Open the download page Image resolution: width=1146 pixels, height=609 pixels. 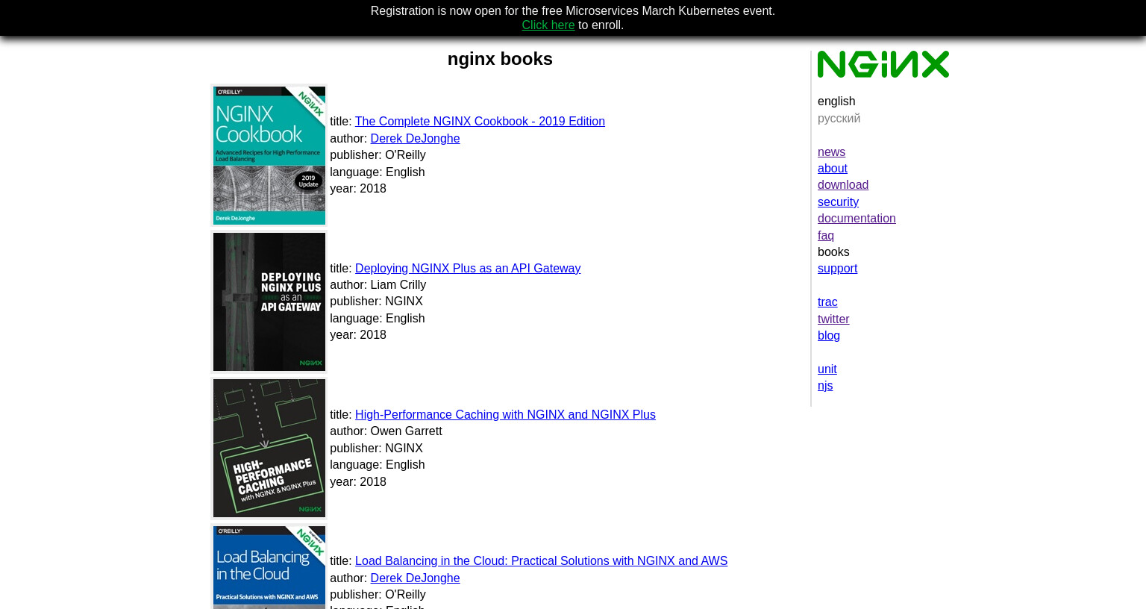pyautogui.click(x=843, y=184)
